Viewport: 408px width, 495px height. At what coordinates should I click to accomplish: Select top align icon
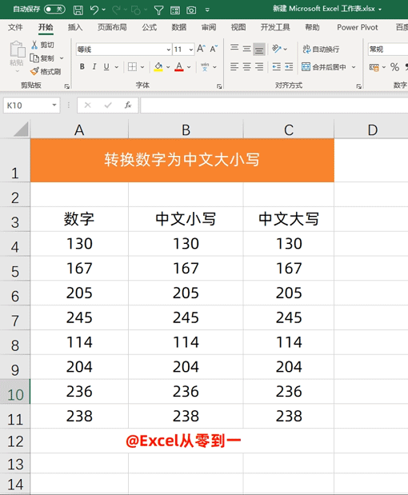pyautogui.click(x=234, y=48)
